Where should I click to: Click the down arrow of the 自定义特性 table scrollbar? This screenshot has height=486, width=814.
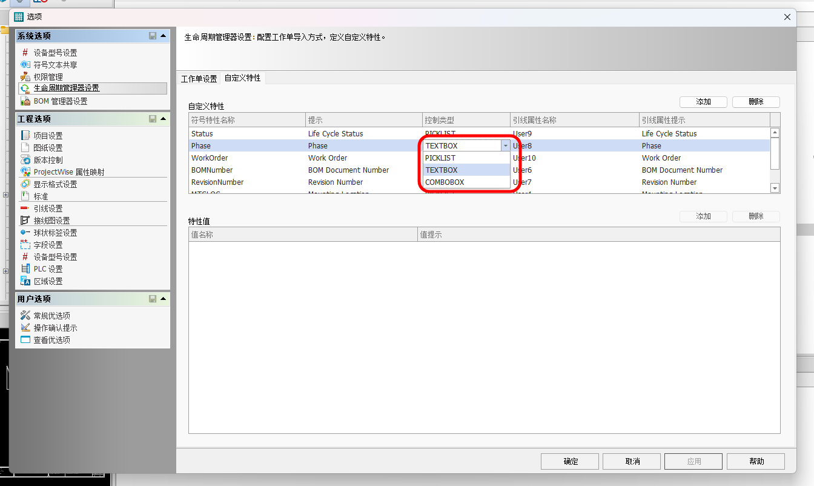(775, 188)
